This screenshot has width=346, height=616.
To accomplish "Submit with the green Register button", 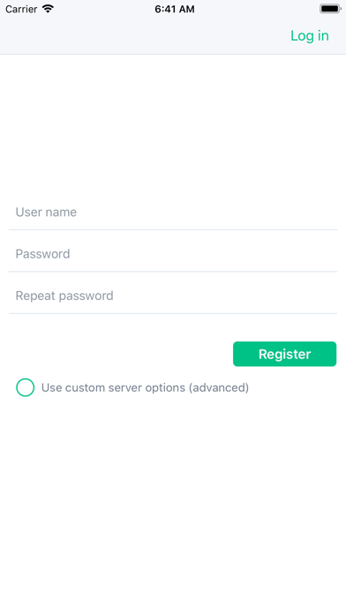I will 284,354.
